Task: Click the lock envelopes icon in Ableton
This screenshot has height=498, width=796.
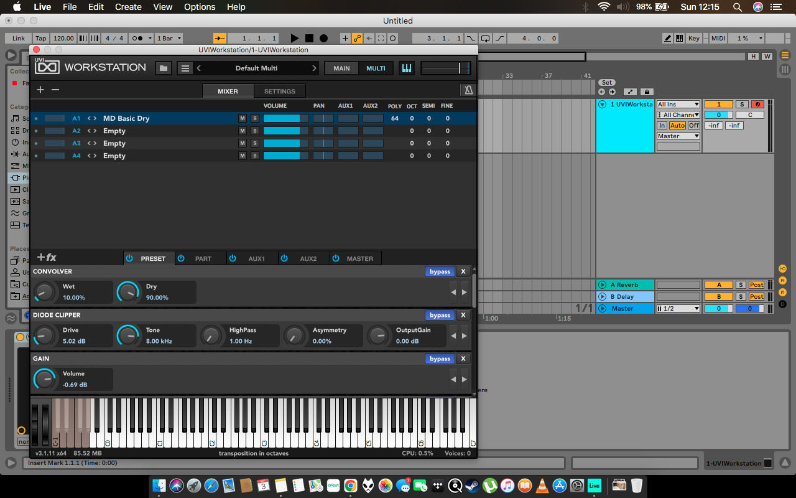Action: [x=647, y=92]
